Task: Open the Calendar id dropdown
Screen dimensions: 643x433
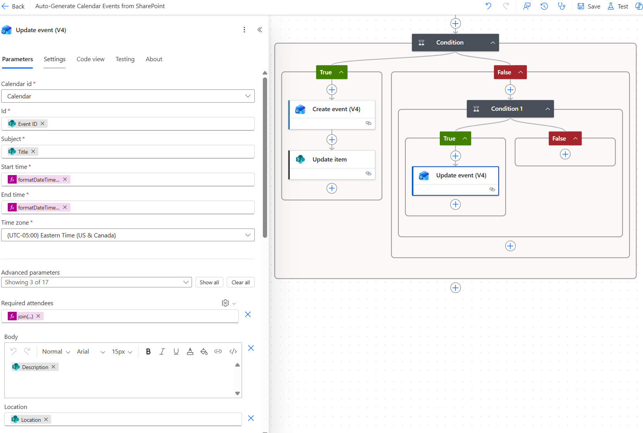Action: (x=128, y=96)
